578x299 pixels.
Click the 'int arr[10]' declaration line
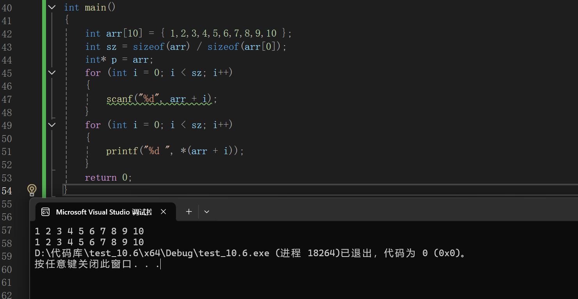coord(188,33)
